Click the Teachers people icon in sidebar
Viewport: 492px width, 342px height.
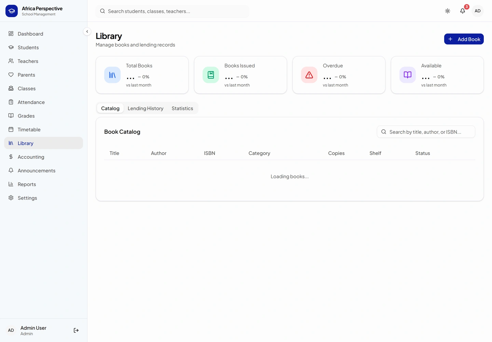click(x=11, y=61)
